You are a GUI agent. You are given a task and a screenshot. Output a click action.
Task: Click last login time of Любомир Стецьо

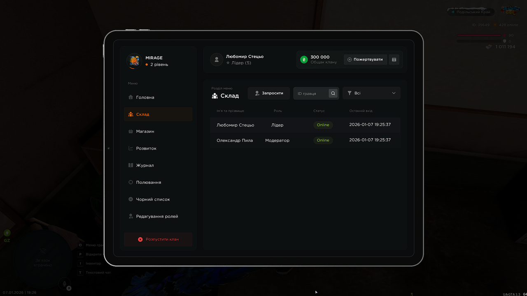coord(370,125)
